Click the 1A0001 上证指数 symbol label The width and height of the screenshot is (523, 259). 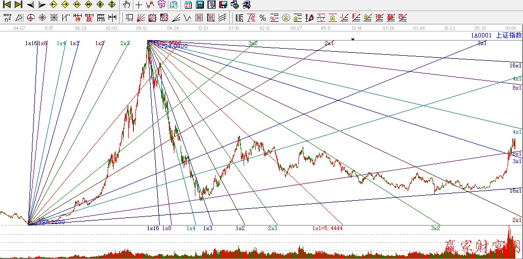(496, 35)
